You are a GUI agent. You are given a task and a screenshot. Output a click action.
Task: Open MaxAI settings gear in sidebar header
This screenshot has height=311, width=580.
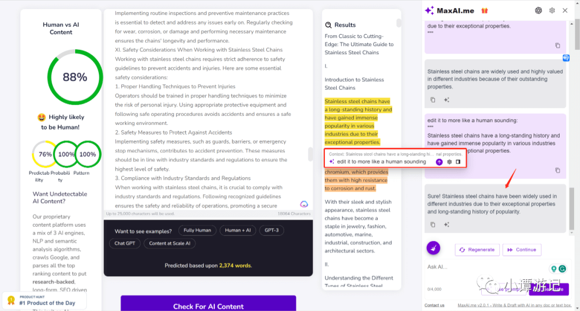[552, 11]
